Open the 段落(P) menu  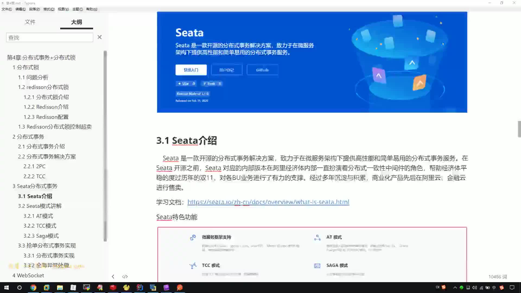(34, 9)
